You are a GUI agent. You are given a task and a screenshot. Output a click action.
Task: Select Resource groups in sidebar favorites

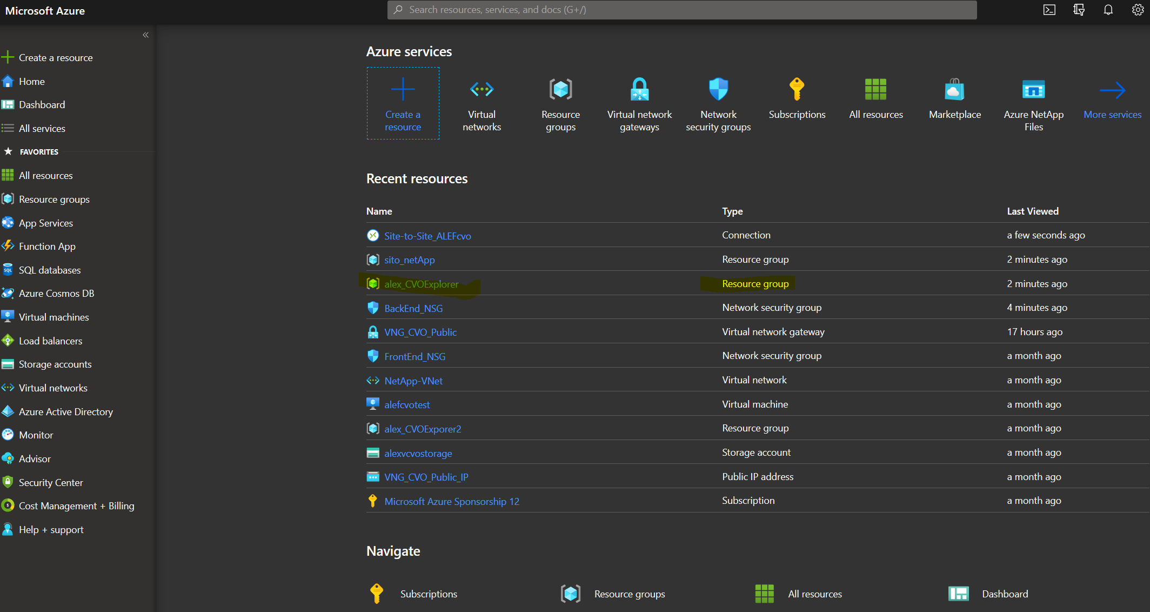click(x=54, y=199)
